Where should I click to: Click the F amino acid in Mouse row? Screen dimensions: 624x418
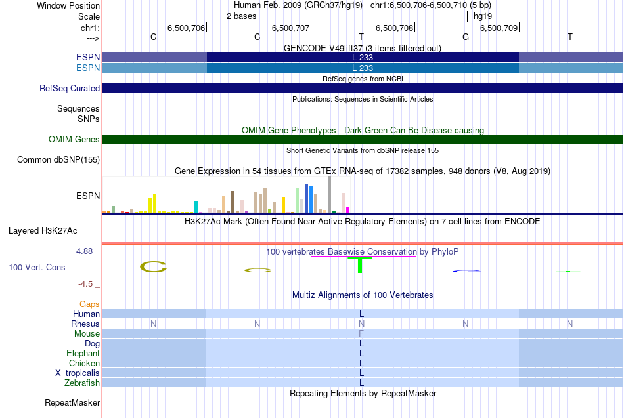361,334
